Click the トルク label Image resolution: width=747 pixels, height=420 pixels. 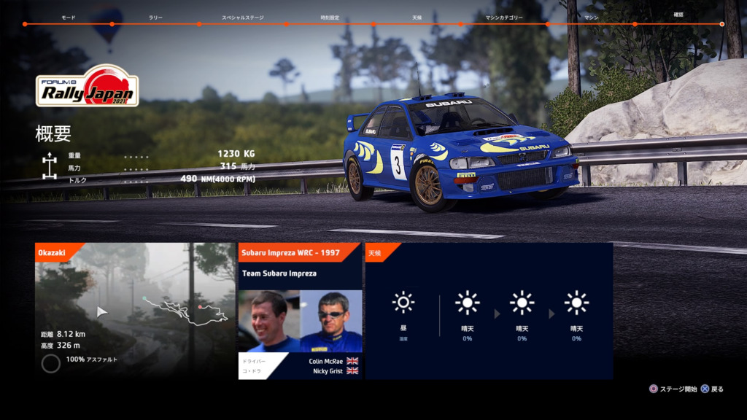(77, 180)
